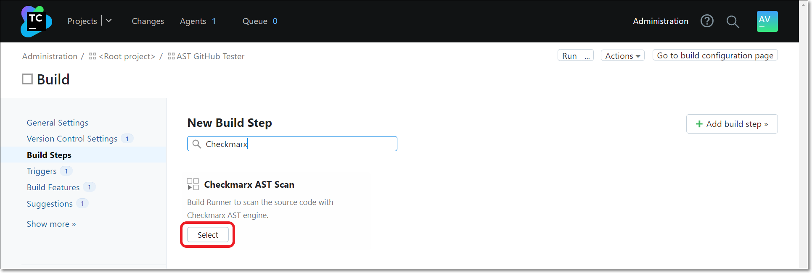Go to the Changes page

(148, 21)
